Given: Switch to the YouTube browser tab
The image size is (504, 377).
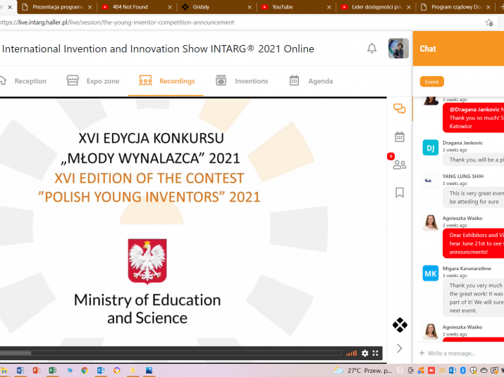Looking at the screenshot, I should pyautogui.click(x=289, y=7).
